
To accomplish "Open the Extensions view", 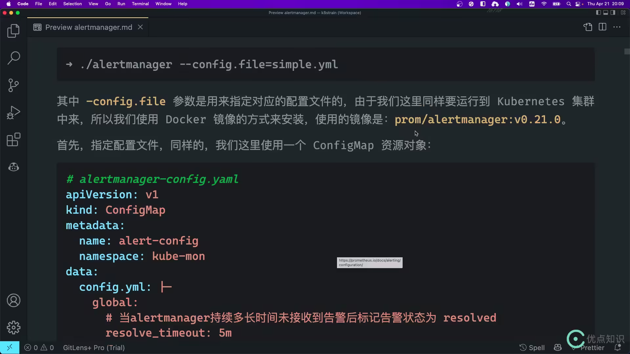I will (13, 140).
